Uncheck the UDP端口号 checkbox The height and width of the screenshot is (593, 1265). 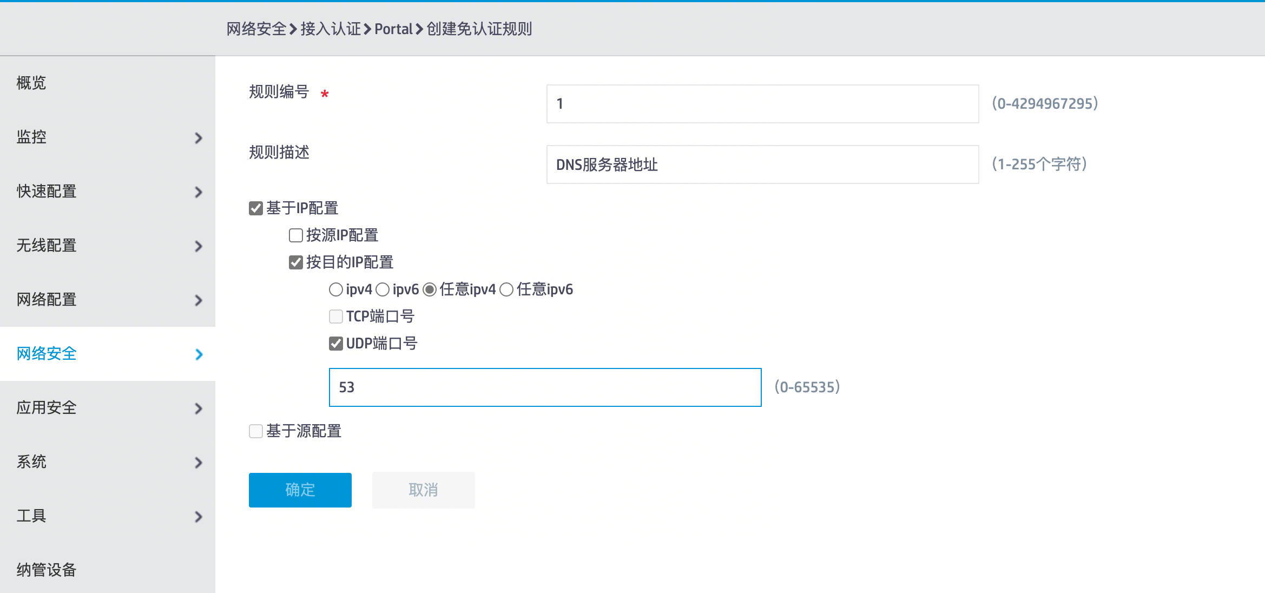point(336,344)
